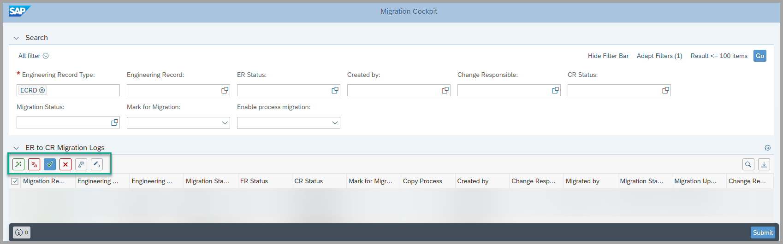Click the red disconnect plug toolbar icon
The height and width of the screenshot is (244, 783).
pyautogui.click(x=34, y=164)
